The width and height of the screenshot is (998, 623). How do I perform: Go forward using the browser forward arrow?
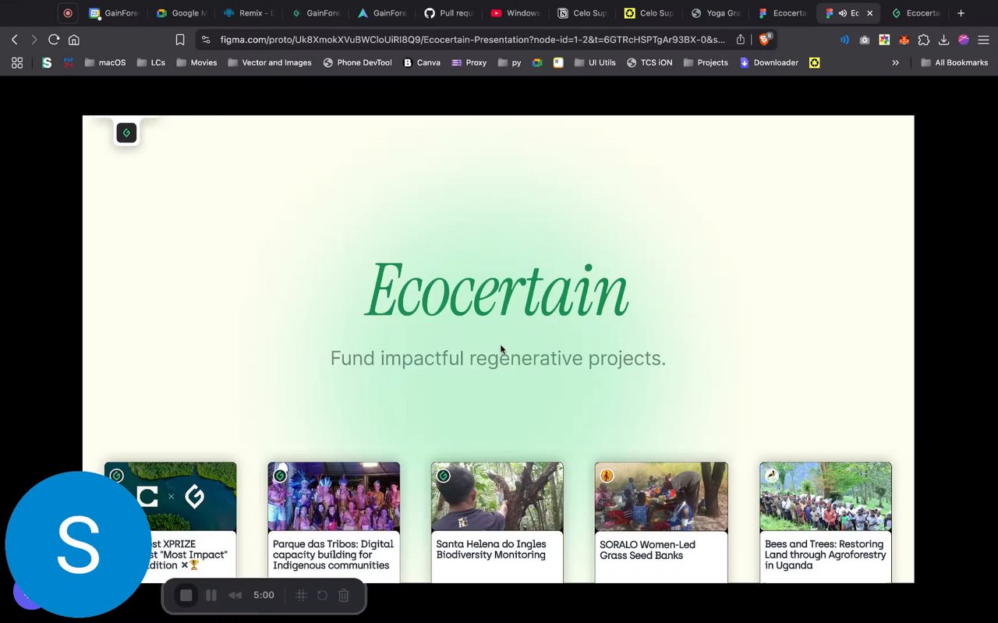[x=34, y=40]
